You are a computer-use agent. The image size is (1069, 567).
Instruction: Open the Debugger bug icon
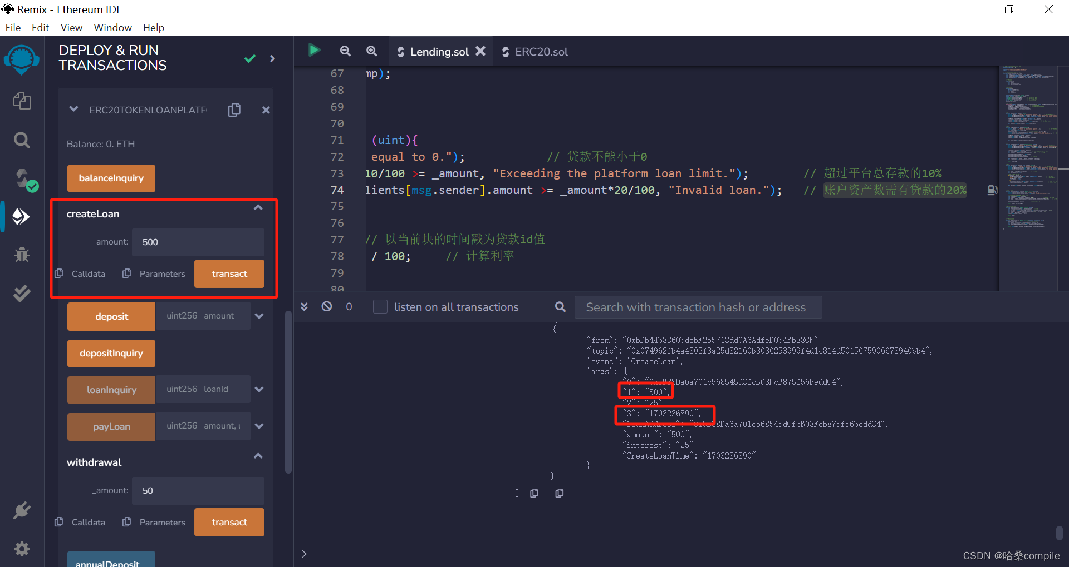[22, 255]
